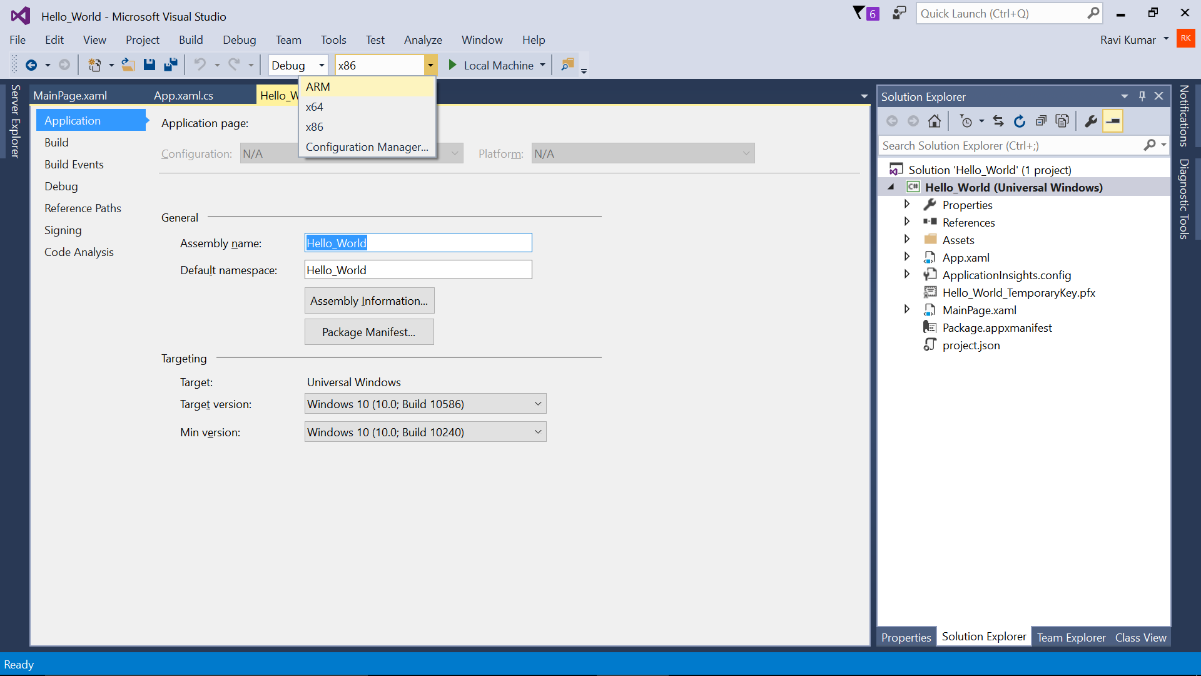This screenshot has height=676, width=1201.
Task: Open the document tabs overflow dropdown
Action: 864,96
